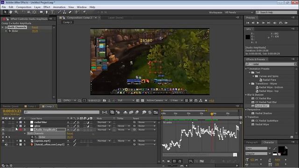Select the Hand tool
Screen dimensions: 299x168
point(11,12)
